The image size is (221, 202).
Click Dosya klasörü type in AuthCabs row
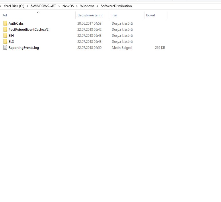click(x=122, y=24)
